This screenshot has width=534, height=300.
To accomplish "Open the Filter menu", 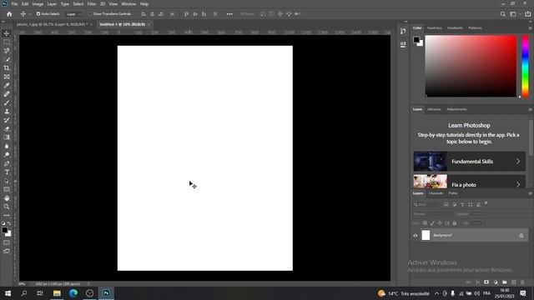I will coord(92,4).
